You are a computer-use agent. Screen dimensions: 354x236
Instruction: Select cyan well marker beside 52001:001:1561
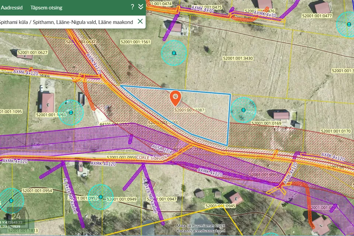tap(174, 53)
